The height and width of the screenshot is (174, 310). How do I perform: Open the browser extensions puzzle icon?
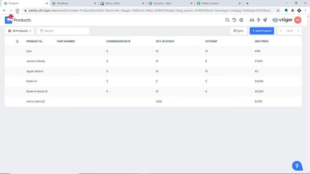(293, 11)
